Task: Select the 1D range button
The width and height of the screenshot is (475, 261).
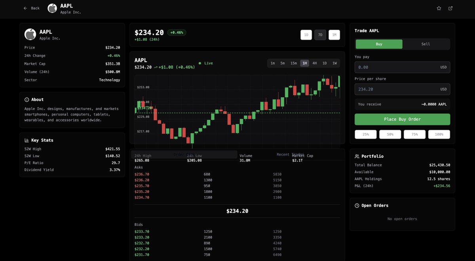Action: [x=306, y=35]
